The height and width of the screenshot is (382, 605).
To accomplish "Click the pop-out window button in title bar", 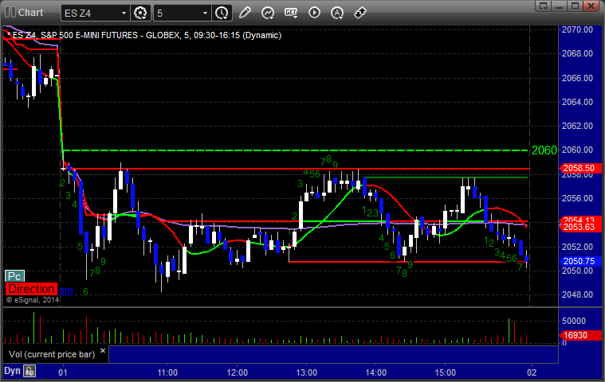I will click(x=544, y=6).
